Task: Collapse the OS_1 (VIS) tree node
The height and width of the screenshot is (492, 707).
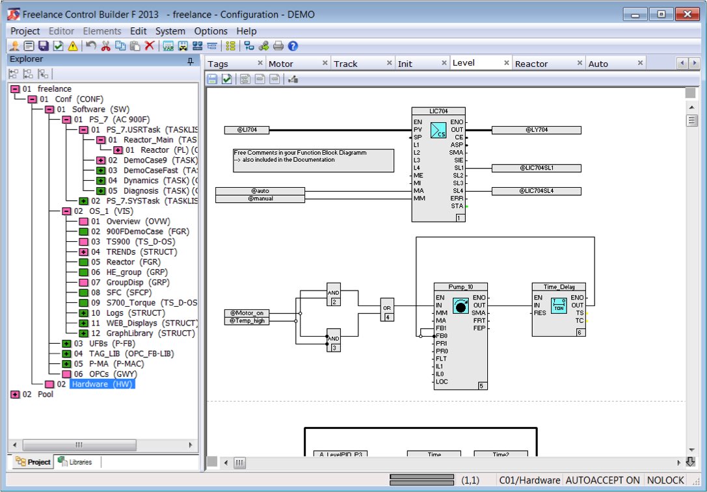Action: [66, 211]
